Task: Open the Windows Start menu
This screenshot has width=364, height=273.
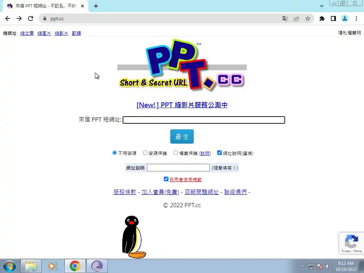Action: (10, 266)
